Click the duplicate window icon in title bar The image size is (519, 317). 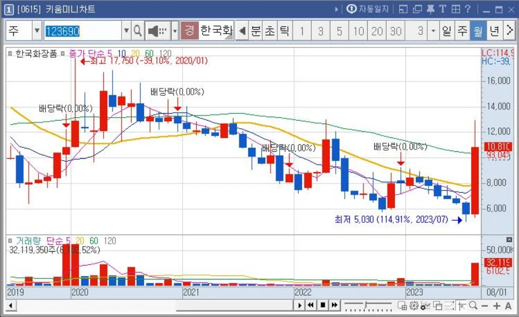(x=417, y=9)
